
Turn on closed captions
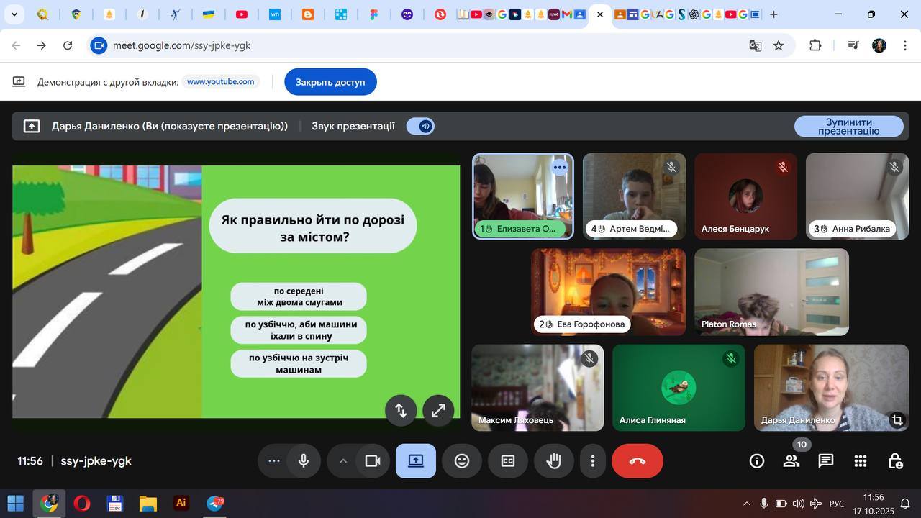pyautogui.click(x=508, y=461)
